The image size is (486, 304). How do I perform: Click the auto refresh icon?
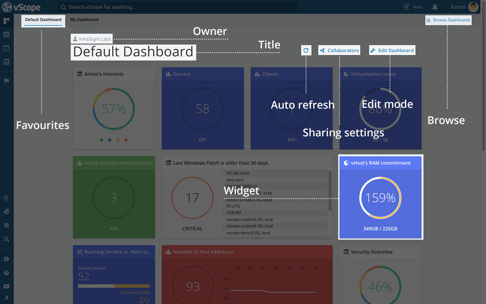[306, 50]
